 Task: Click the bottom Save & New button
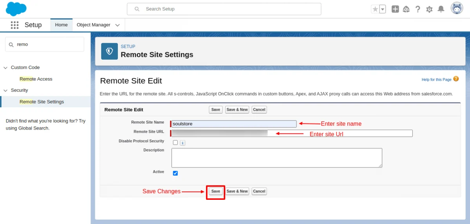coord(237,191)
